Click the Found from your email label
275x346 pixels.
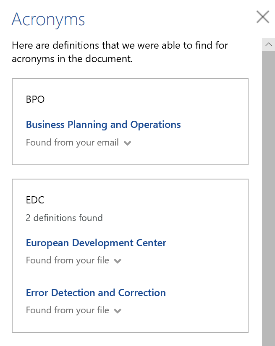point(72,143)
